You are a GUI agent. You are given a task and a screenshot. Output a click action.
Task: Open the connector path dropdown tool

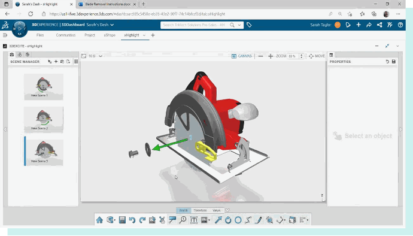pyautogui.click(x=281, y=220)
